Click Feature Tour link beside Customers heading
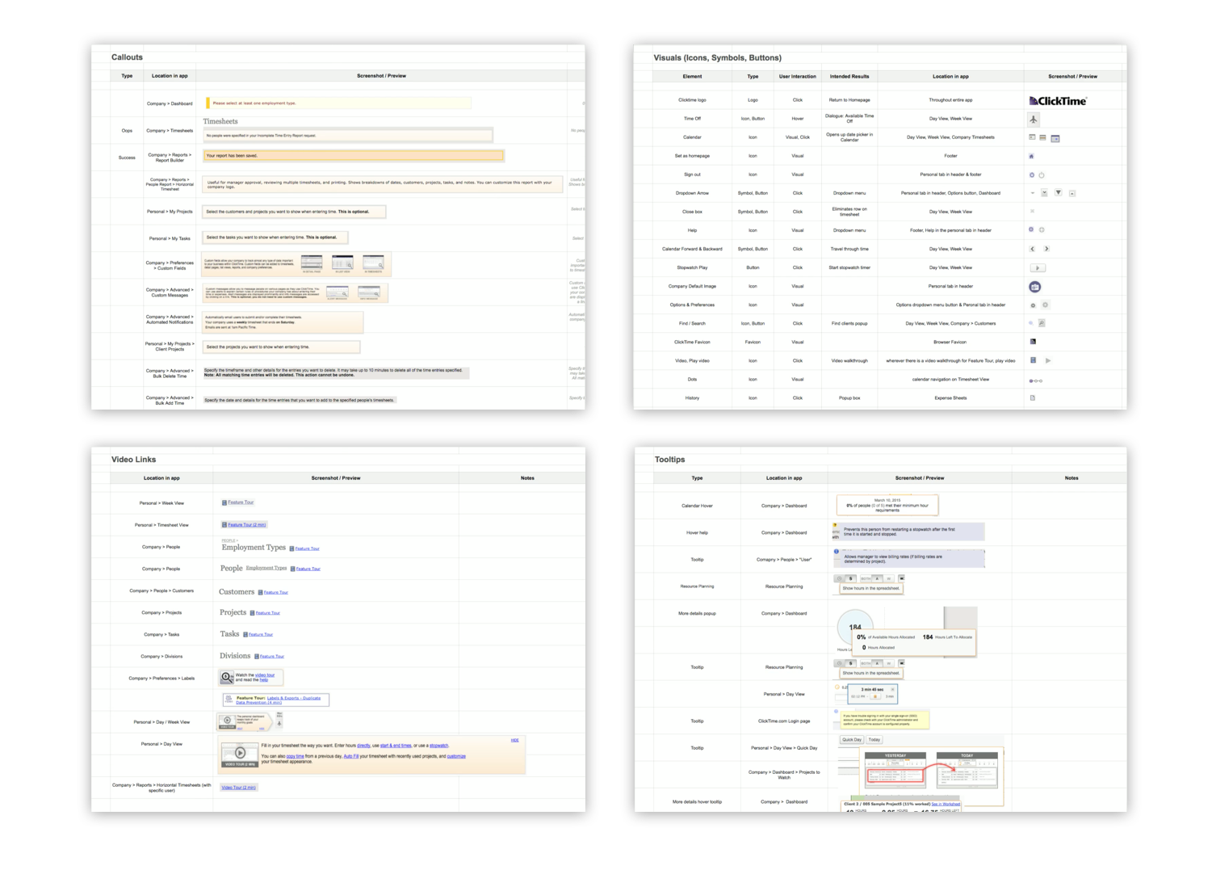Image resolution: width=1212 pixels, height=870 pixels. pyautogui.click(x=276, y=592)
